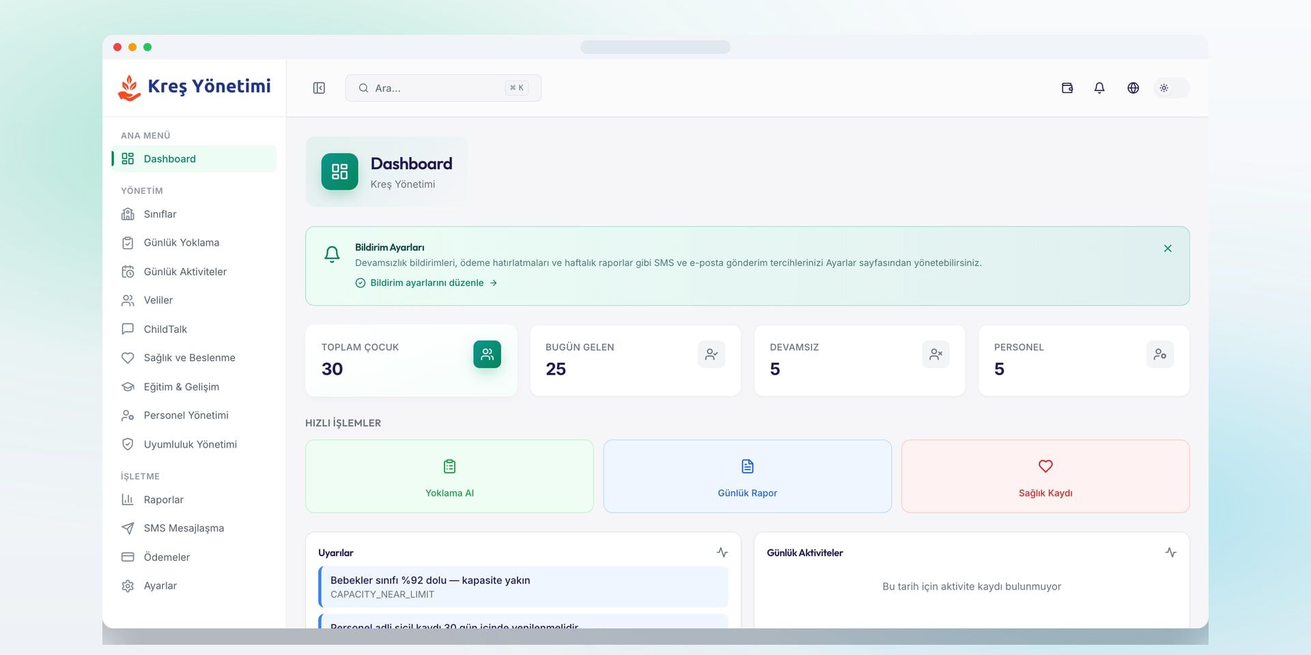Click the Günlük Aktiviteler panel pulse icon

point(1171,553)
